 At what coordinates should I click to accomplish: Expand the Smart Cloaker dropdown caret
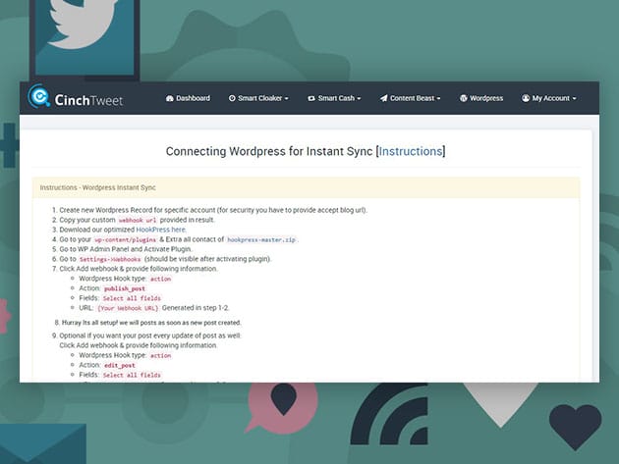coord(286,99)
